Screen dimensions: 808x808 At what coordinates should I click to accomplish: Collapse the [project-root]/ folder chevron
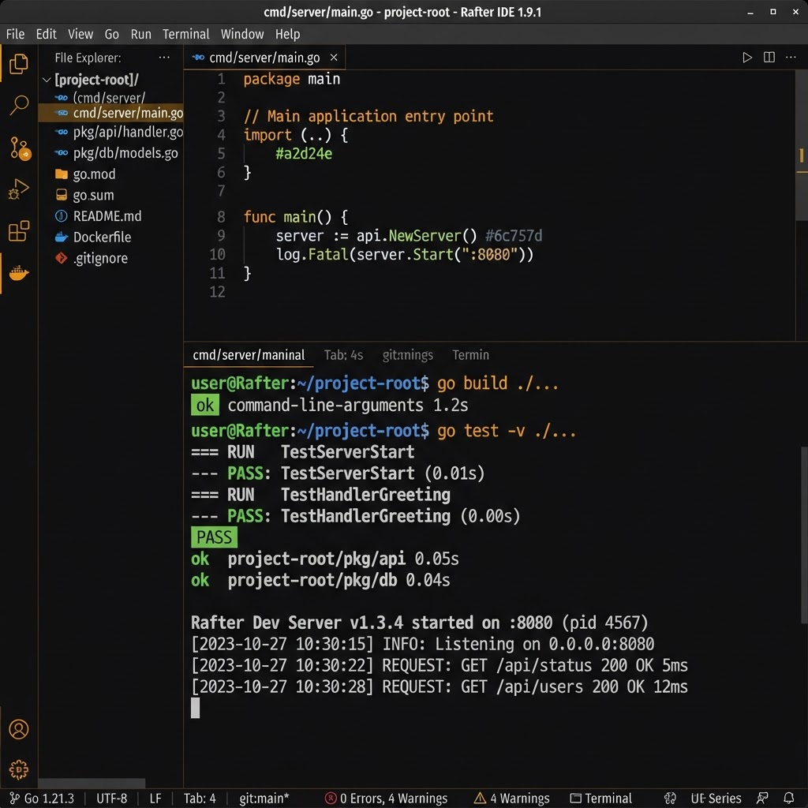pyautogui.click(x=47, y=80)
